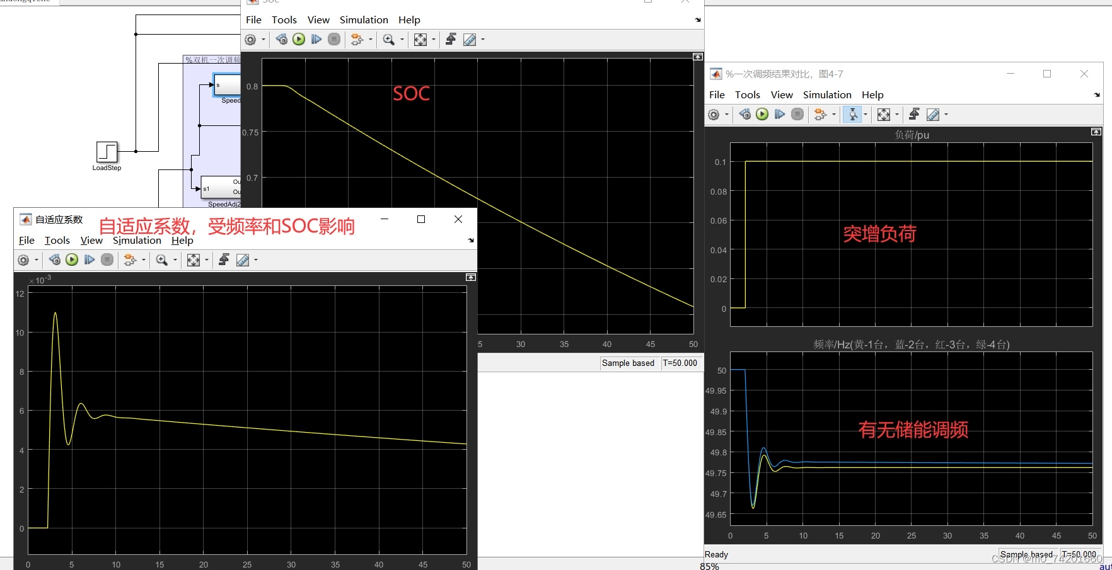
Task: Click Highlight Simulink Block icon in 自适应系数 scope
Action: [130, 260]
